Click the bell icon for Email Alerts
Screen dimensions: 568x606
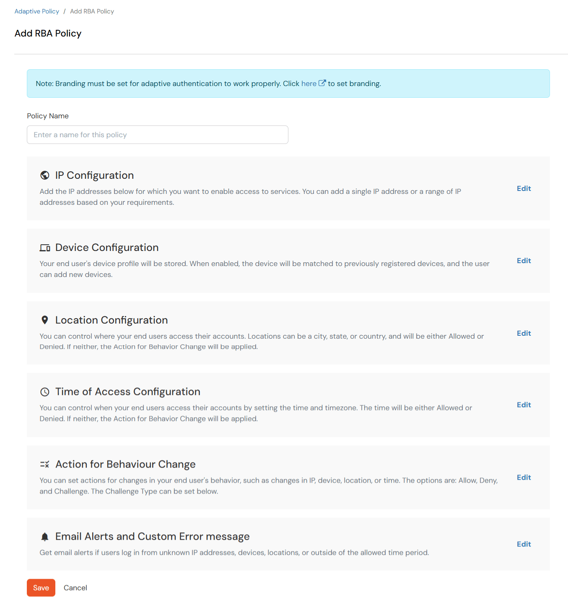pyautogui.click(x=45, y=536)
